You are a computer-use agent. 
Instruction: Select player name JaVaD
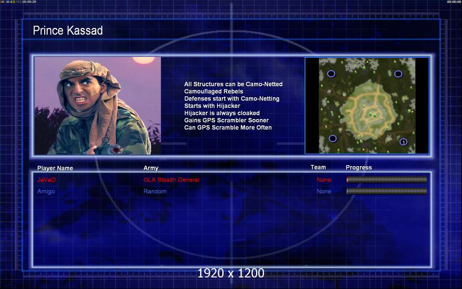point(46,180)
